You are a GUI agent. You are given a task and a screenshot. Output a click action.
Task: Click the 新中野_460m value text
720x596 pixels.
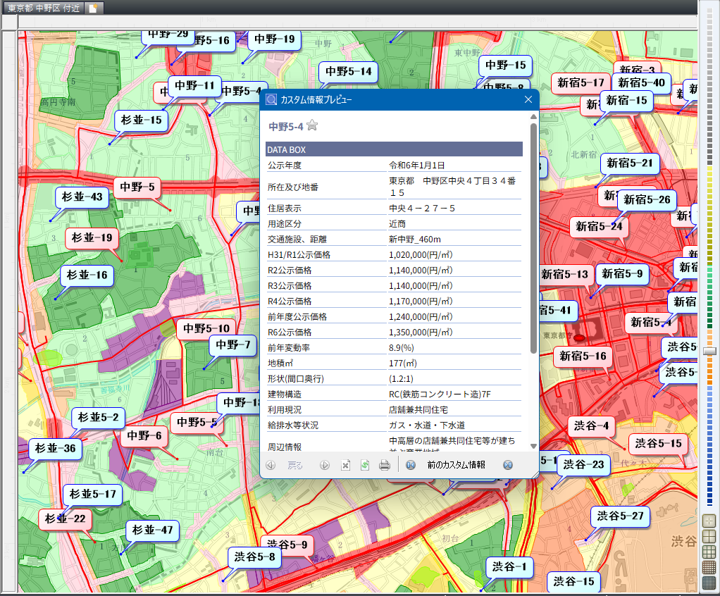click(415, 240)
